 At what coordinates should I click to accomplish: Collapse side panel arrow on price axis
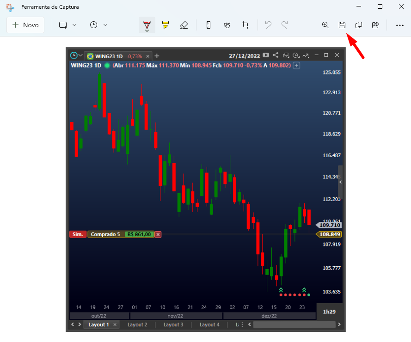pyautogui.click(x=340, y=182)
